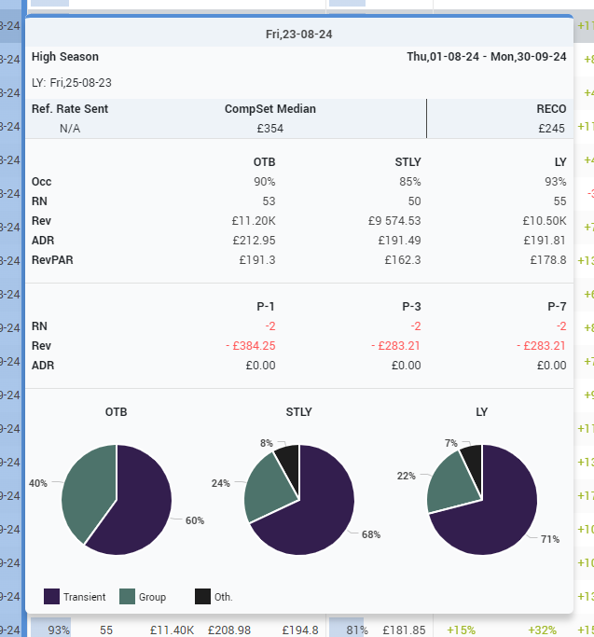Click the 40% label on OTB pie
This screenshot has height=637, width=594.
point(38,483)
